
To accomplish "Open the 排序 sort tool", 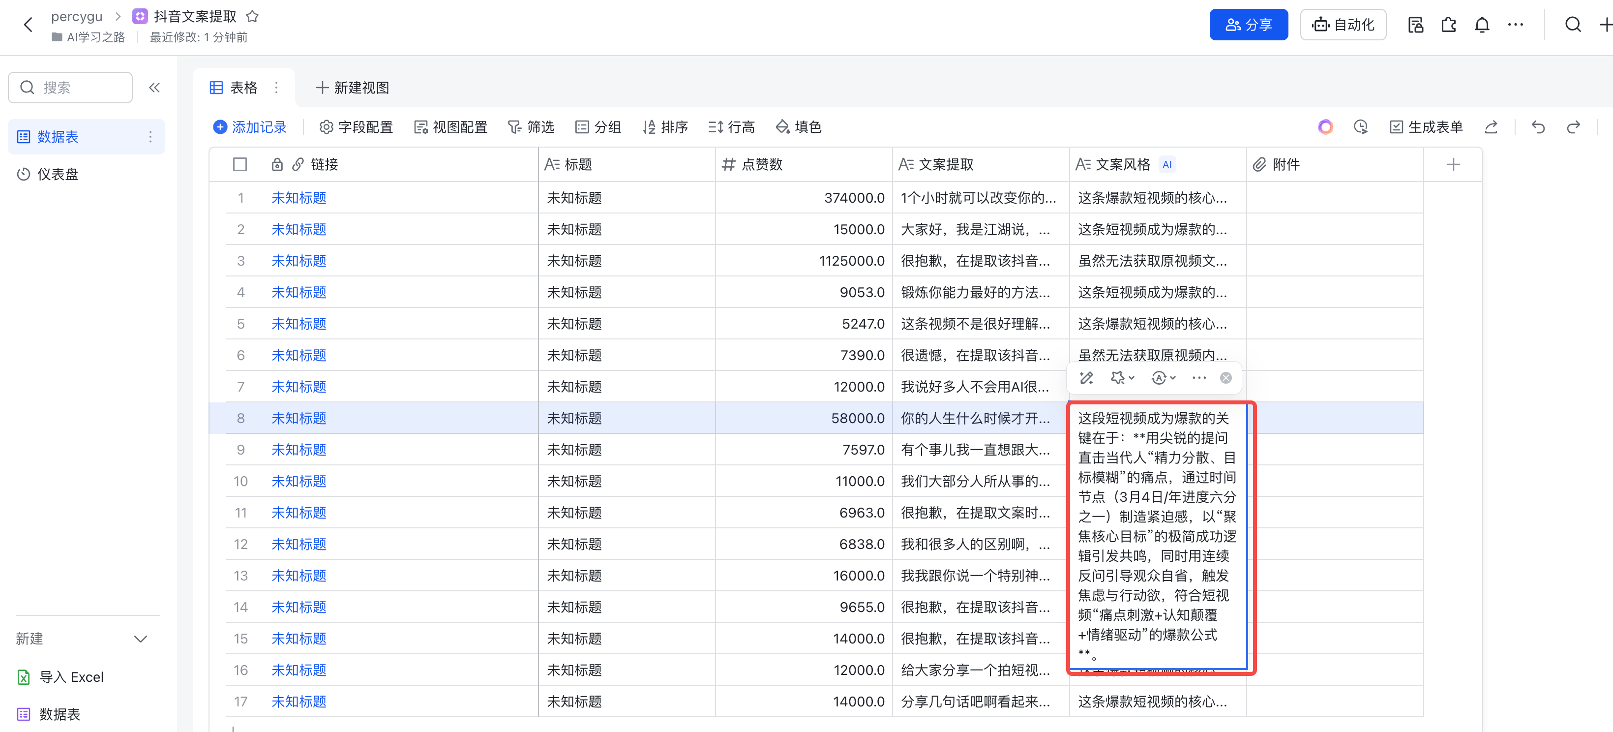I will point(665,127).
